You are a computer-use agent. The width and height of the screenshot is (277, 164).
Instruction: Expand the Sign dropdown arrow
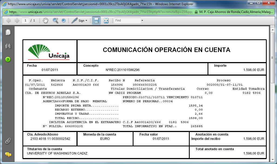pyautogui.click(x=86, y=21)
